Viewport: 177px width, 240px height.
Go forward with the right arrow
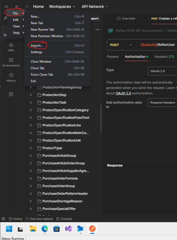click(x=27, y=7)
